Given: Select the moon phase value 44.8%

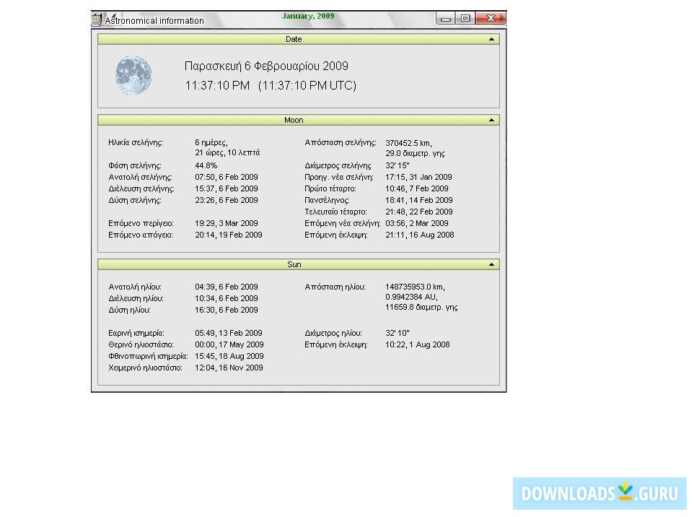Looking at the screenshot, I should point(206,165).
